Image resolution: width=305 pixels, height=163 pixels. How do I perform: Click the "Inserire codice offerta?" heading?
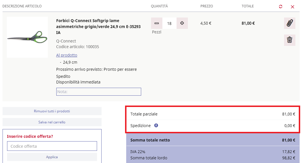(30, 136)
